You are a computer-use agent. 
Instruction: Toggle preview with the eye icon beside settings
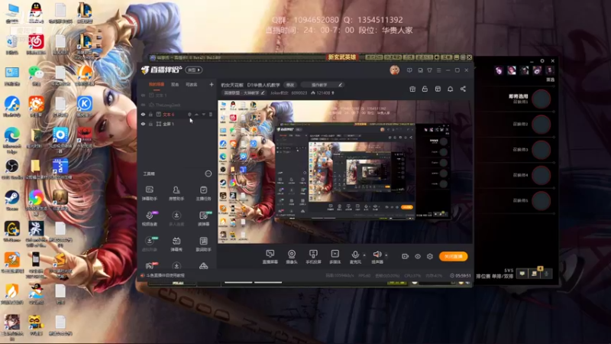418,256
